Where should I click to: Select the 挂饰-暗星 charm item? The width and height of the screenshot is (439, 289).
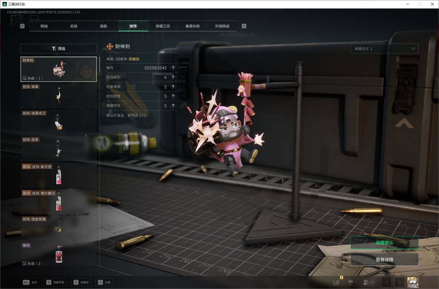click(59, 96)
